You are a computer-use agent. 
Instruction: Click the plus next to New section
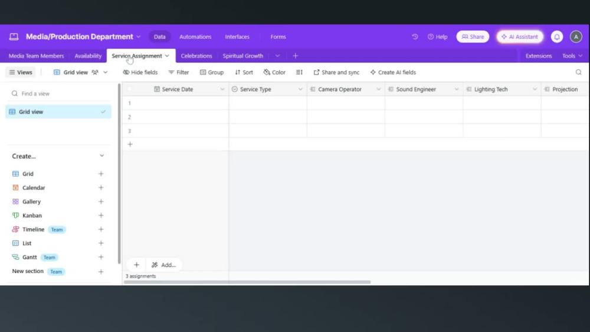coord(101,271)
